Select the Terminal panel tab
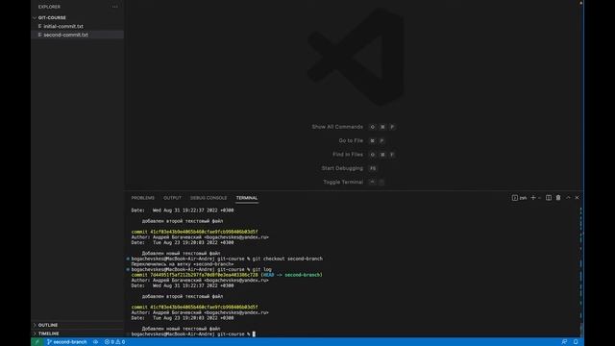The height and width of the screenshot is (346, 615). [247, 198]
